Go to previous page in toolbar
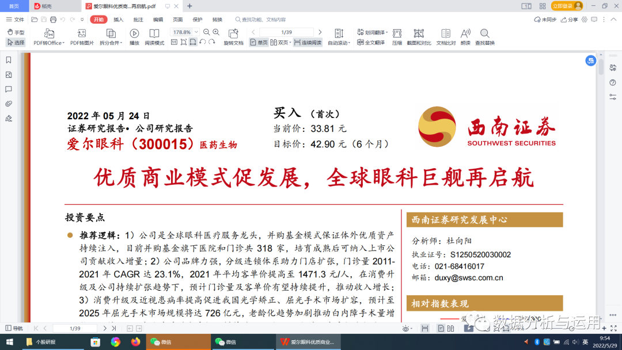 (253, 32)
